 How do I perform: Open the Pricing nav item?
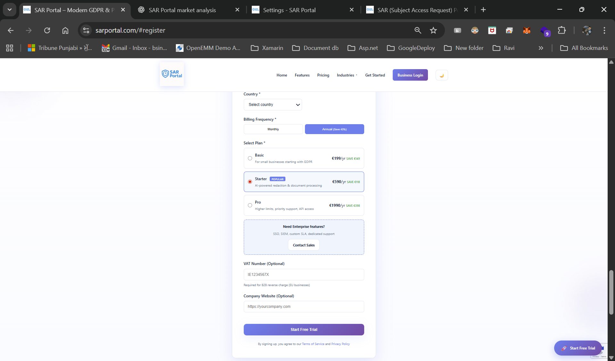323,75
